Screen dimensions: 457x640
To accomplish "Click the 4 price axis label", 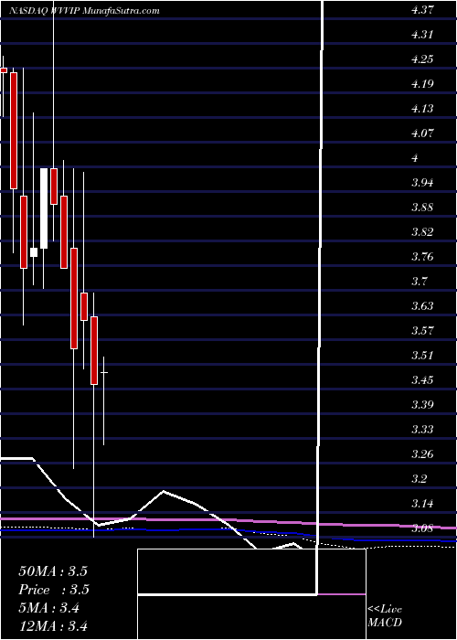I will tap(415, 158).
